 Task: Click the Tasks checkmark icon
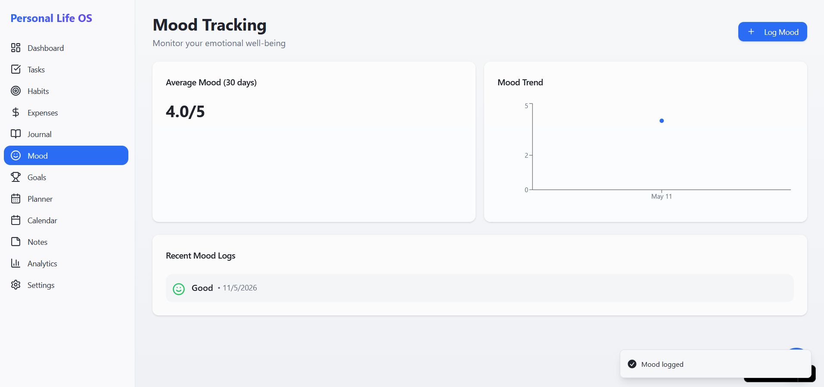click(x=16, y=69)
